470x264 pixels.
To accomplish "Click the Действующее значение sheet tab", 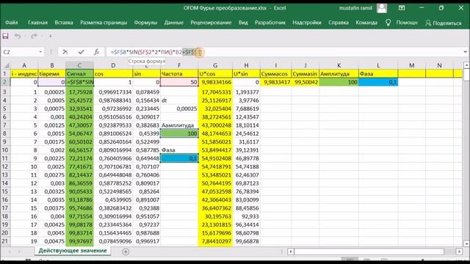I will pos(73,251).
